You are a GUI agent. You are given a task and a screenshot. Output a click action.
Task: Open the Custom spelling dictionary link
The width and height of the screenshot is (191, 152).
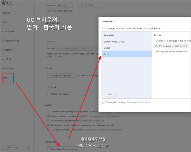(x=139, y=102)
